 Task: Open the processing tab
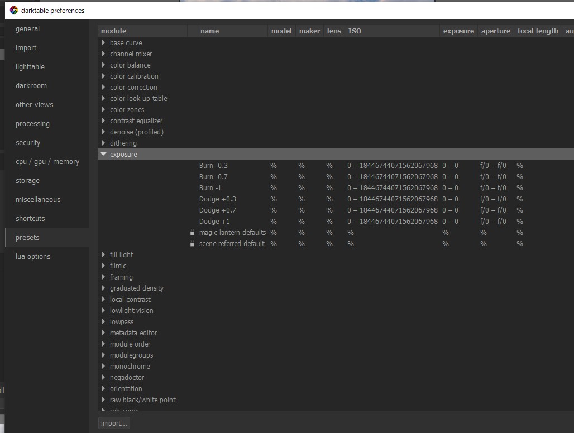click(47, 124)
